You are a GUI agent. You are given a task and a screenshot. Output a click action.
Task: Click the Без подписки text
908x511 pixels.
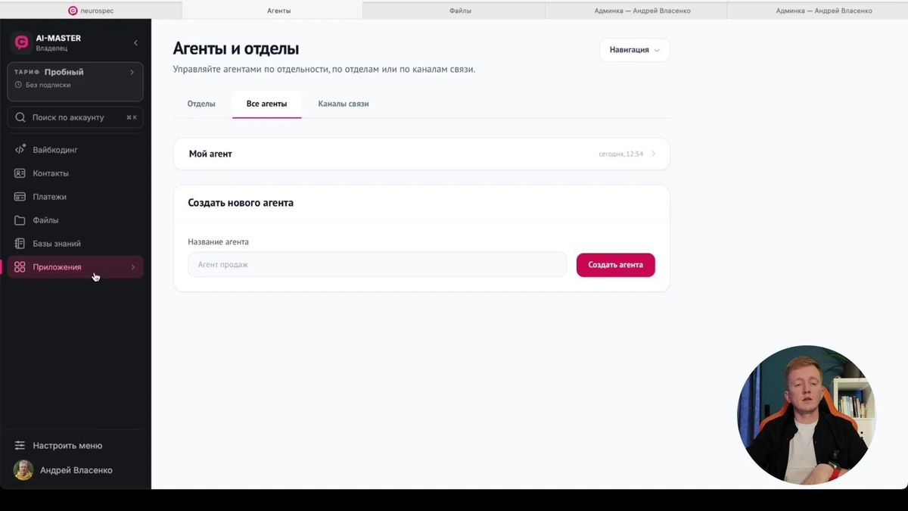48,85
